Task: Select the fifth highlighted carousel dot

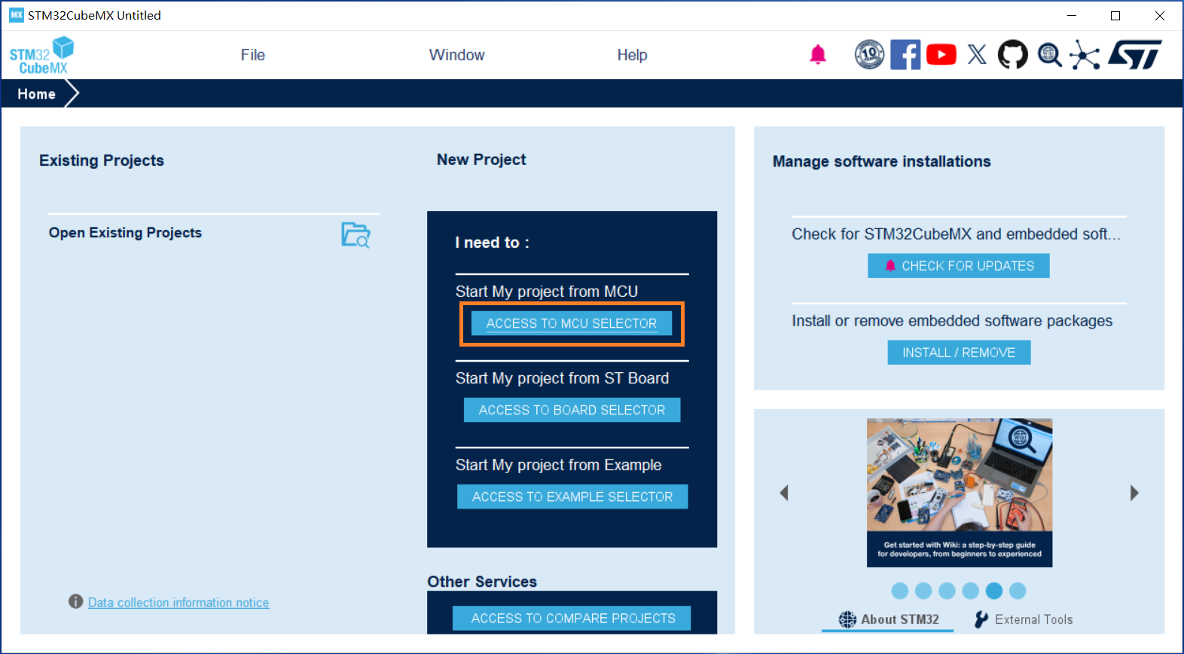Action: pos(994,591)
